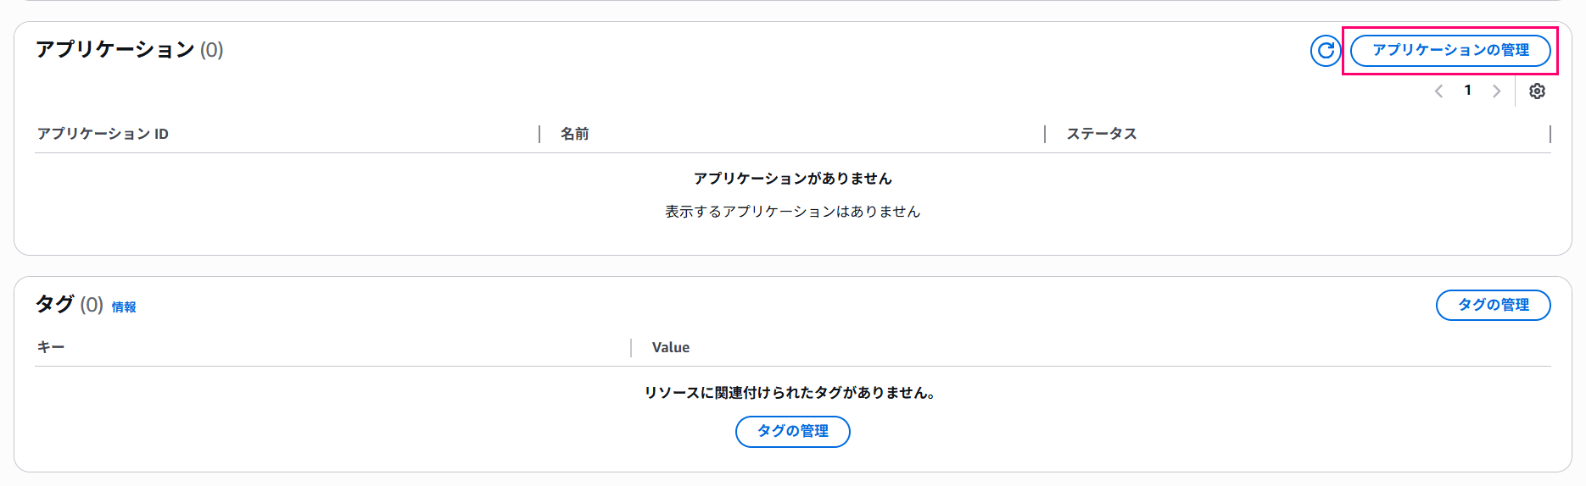Open applications table settings gear
The height and width of the screenshot is (486, 1586).
click(x=1537, y=91)
